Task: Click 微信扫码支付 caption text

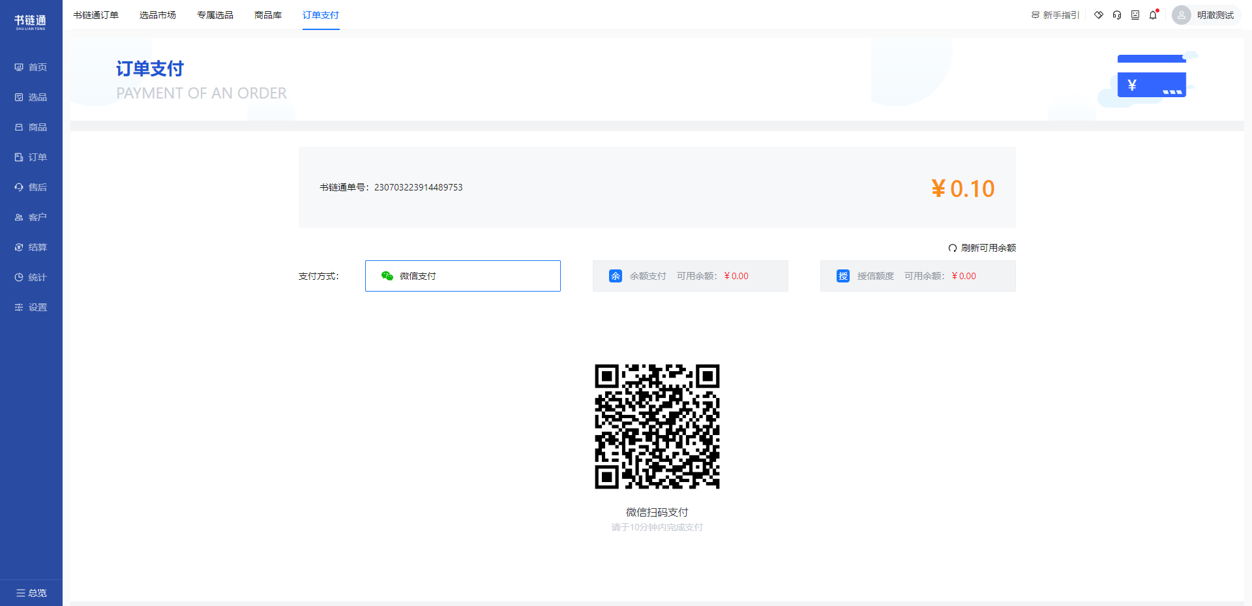Action: [x=657, y=512]
